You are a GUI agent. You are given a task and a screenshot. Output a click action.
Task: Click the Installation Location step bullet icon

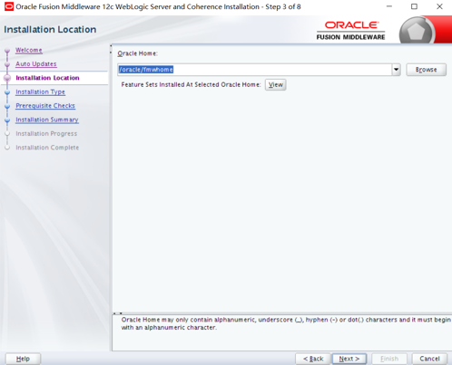coord(7,78)
